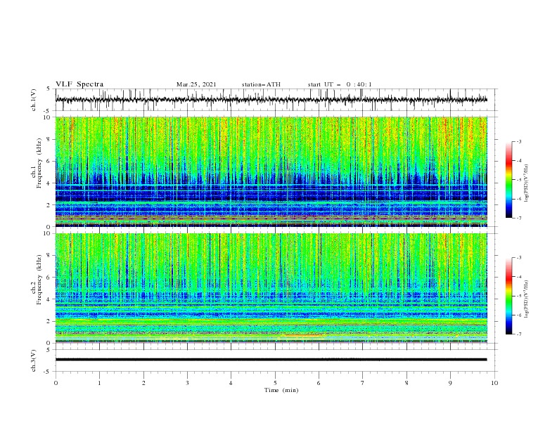
Task: Click the "10" tick on the time axis
Action: (x=494, y=383)
